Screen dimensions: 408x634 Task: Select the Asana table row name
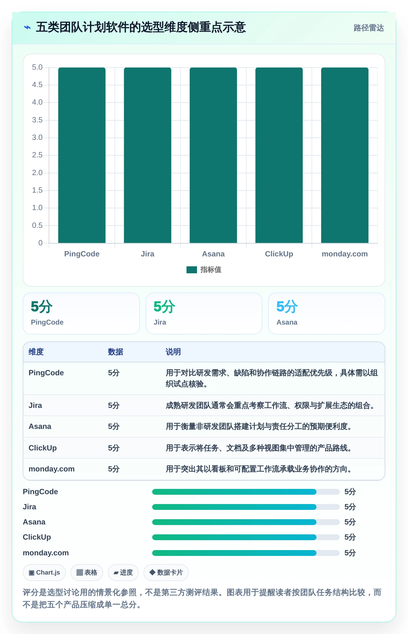point(40,427)
